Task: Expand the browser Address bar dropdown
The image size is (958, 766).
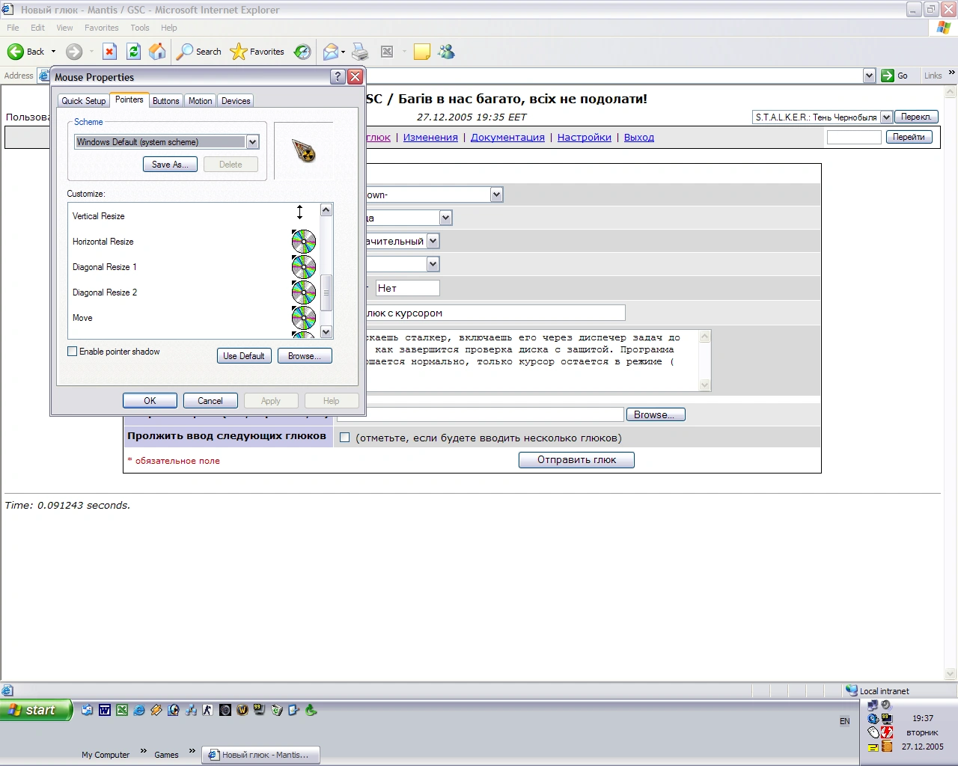Action: coord(869,76)
